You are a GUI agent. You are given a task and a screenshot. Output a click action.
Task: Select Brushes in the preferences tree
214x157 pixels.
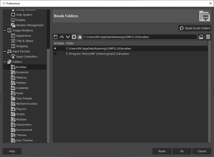25,67
